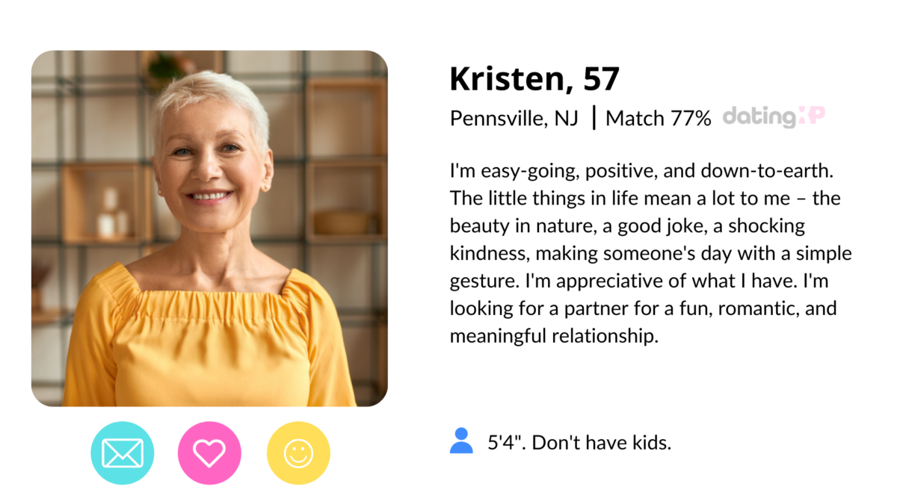Click the Match 77% label
This screenshot has width=897, height=504.
658,118
